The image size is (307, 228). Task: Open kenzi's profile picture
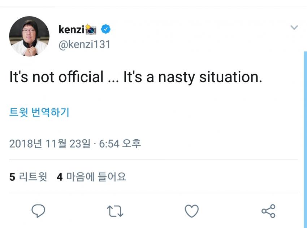coord(29,36)
